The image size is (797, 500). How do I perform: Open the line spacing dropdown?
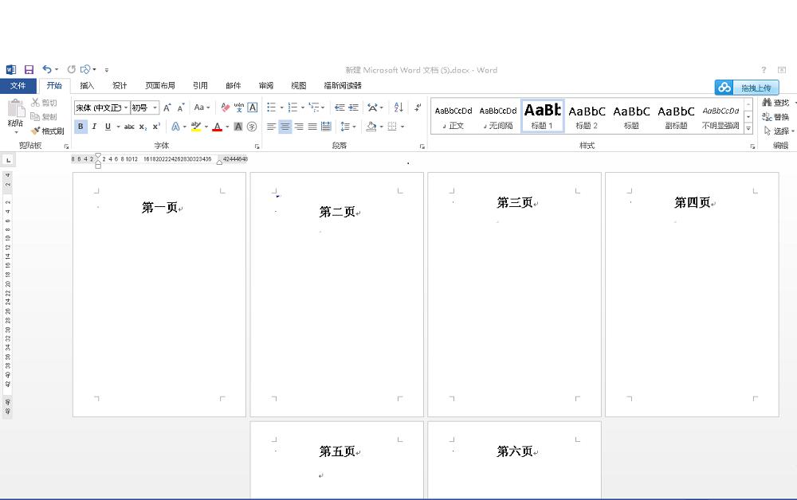tap(348, 126)
